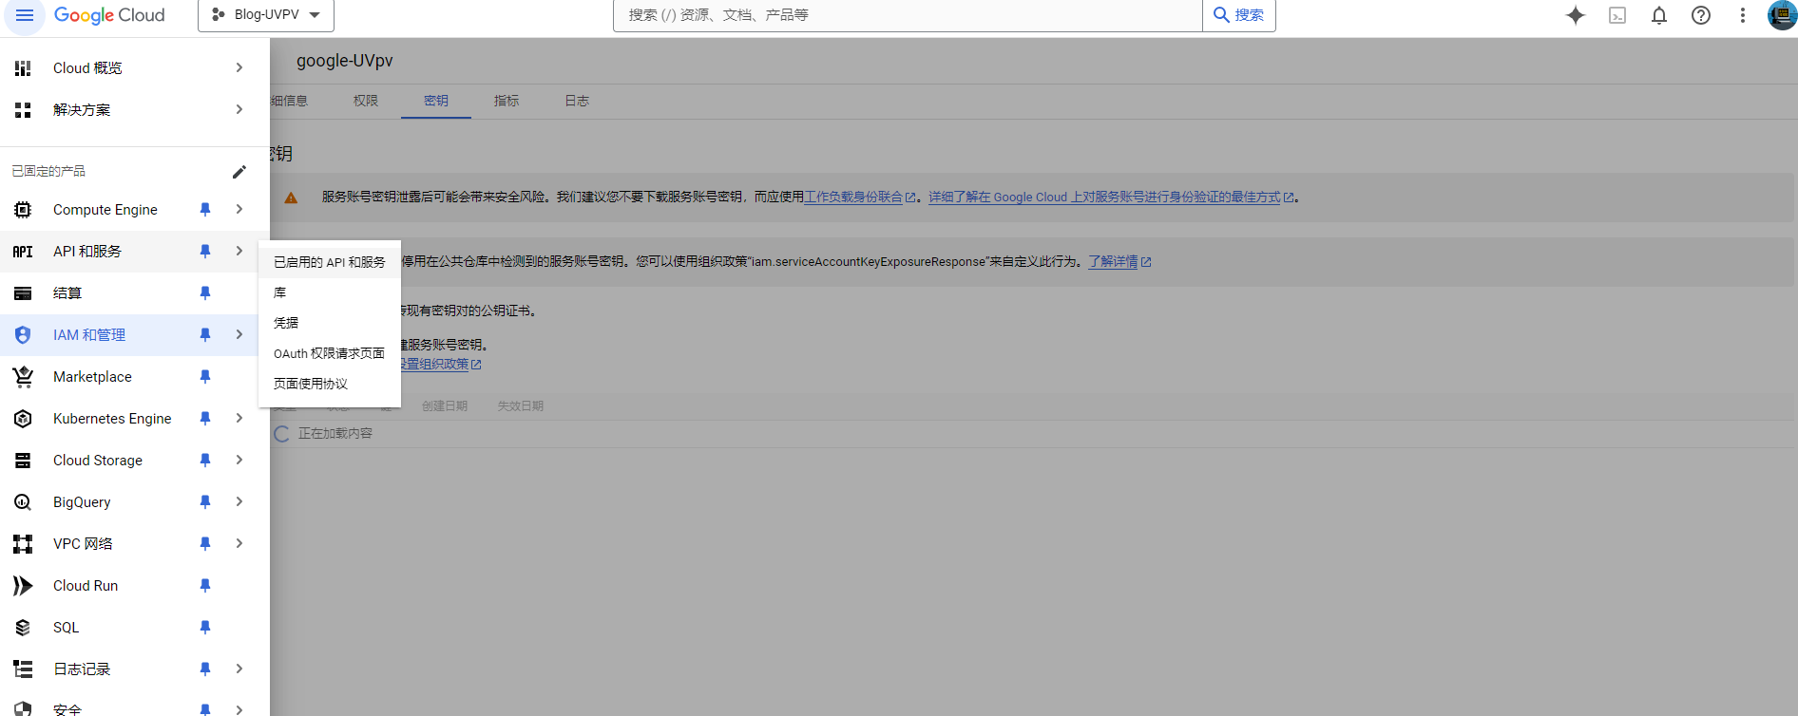
Task: Expand Compute Engine submenu chevron
Action: click(239, 210)
